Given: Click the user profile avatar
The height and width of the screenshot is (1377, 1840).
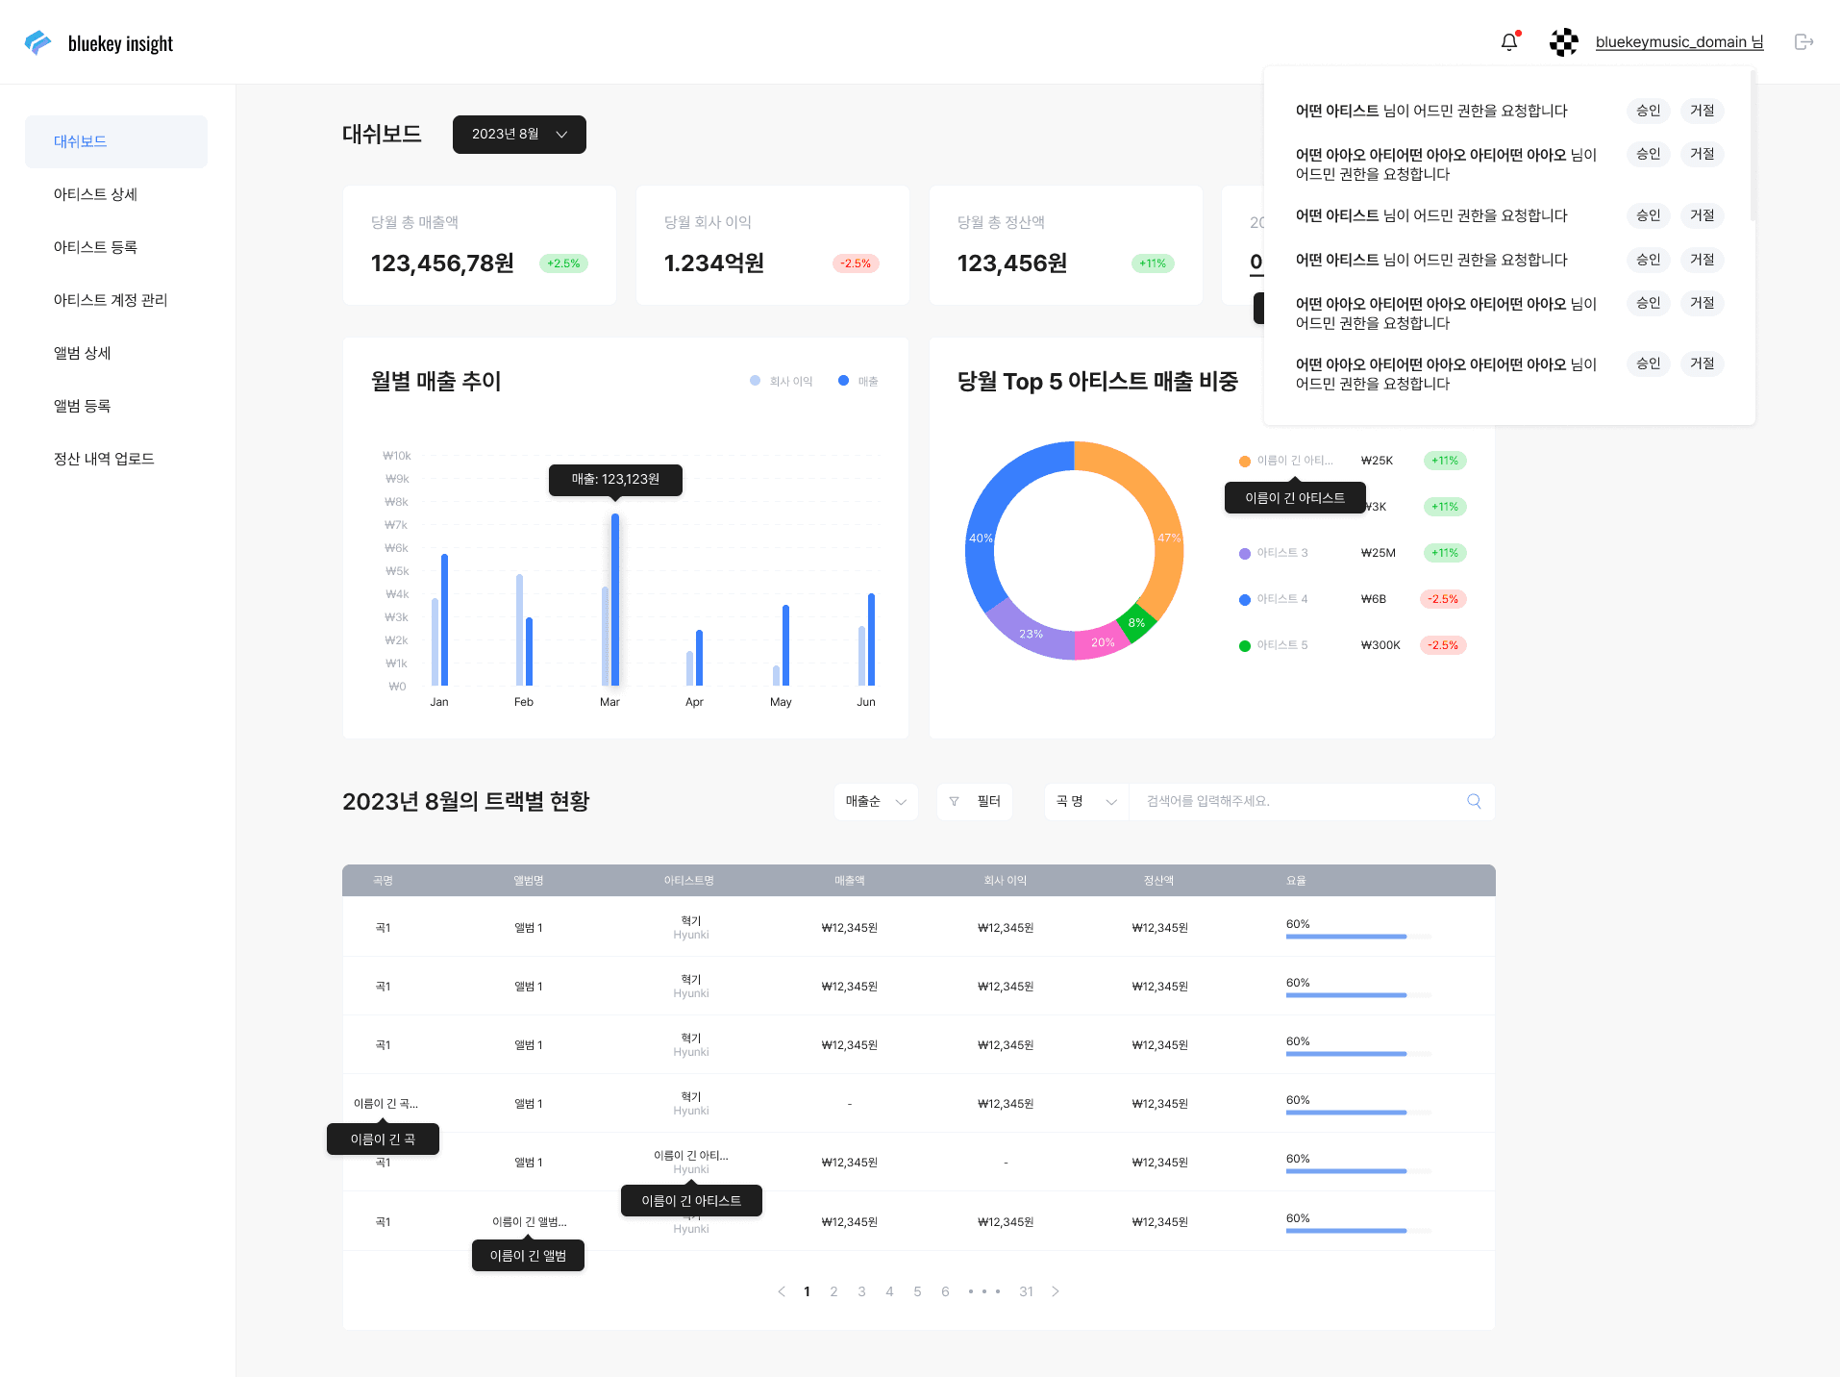Looking at the screenshot, I should click(1564, 42).
